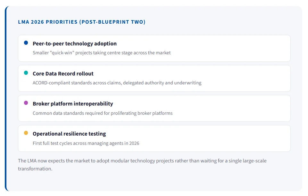This screenshot has width=308, height=196.
Task: Click the quick-win projects description text
Action: [x=102, y=53]
